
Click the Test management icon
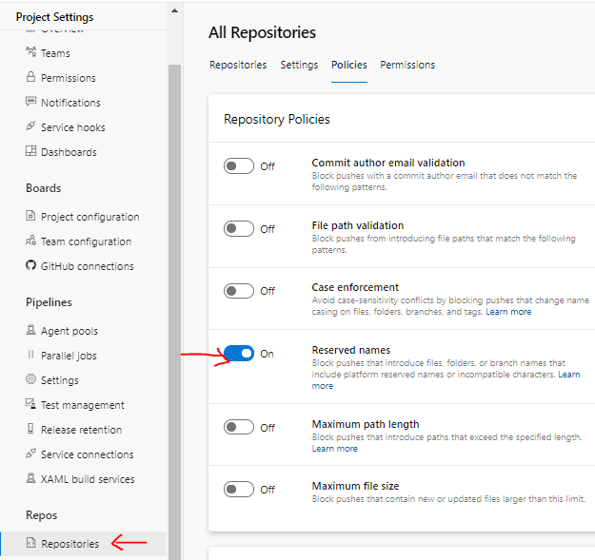pos(30,404)
